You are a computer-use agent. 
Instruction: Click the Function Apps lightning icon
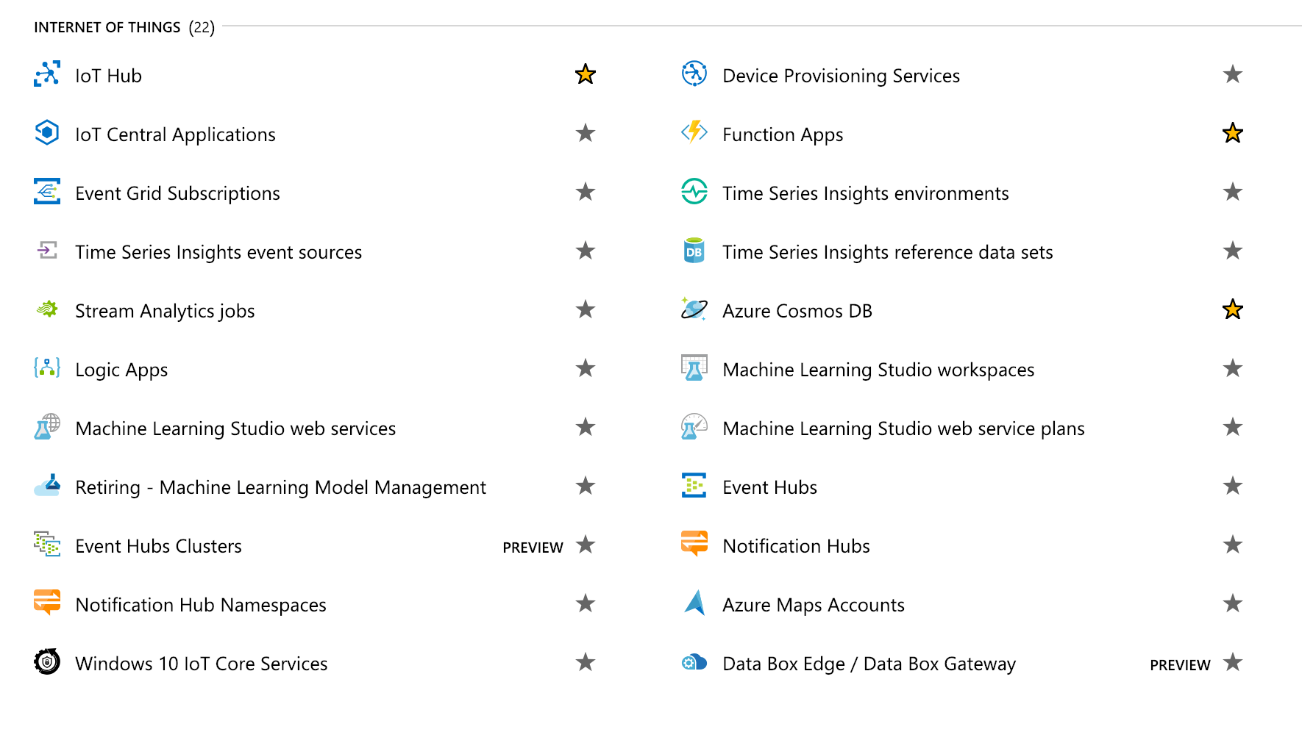point(692,133)
